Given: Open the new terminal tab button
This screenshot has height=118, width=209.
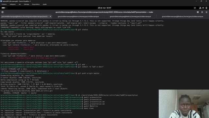Looking at the screenshot, I should pyautogui.click(x=3, y=12).
